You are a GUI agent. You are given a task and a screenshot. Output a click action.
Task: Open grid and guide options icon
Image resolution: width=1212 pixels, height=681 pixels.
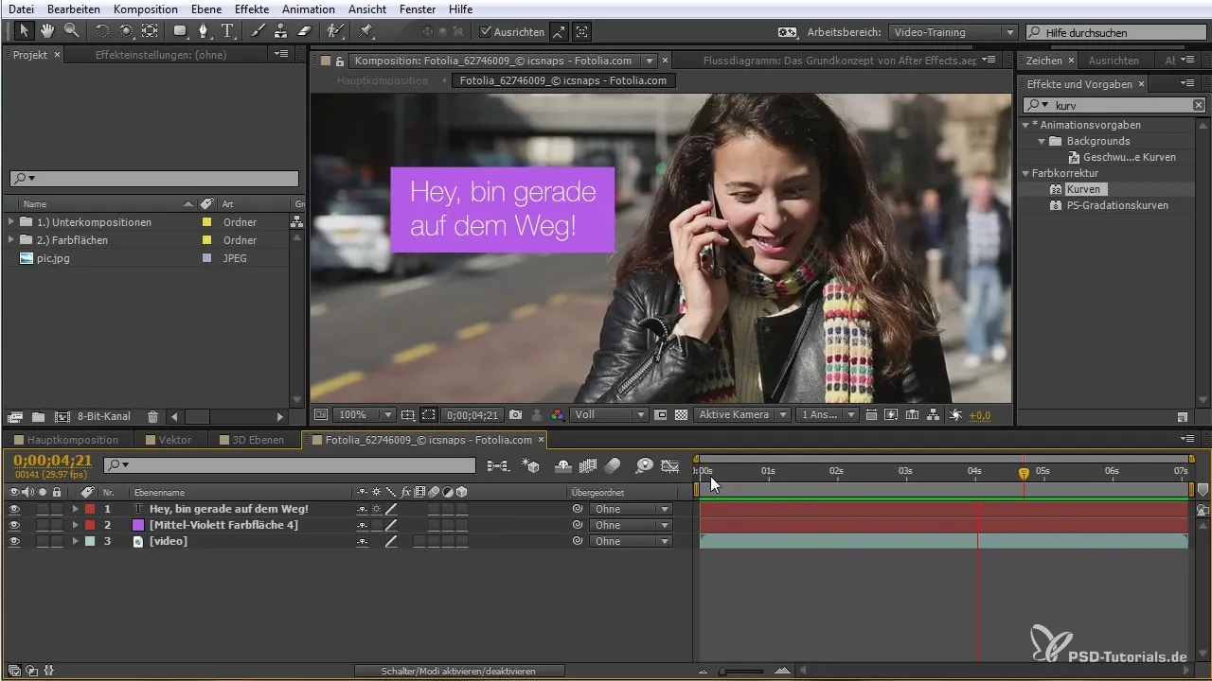click(408, 414)
